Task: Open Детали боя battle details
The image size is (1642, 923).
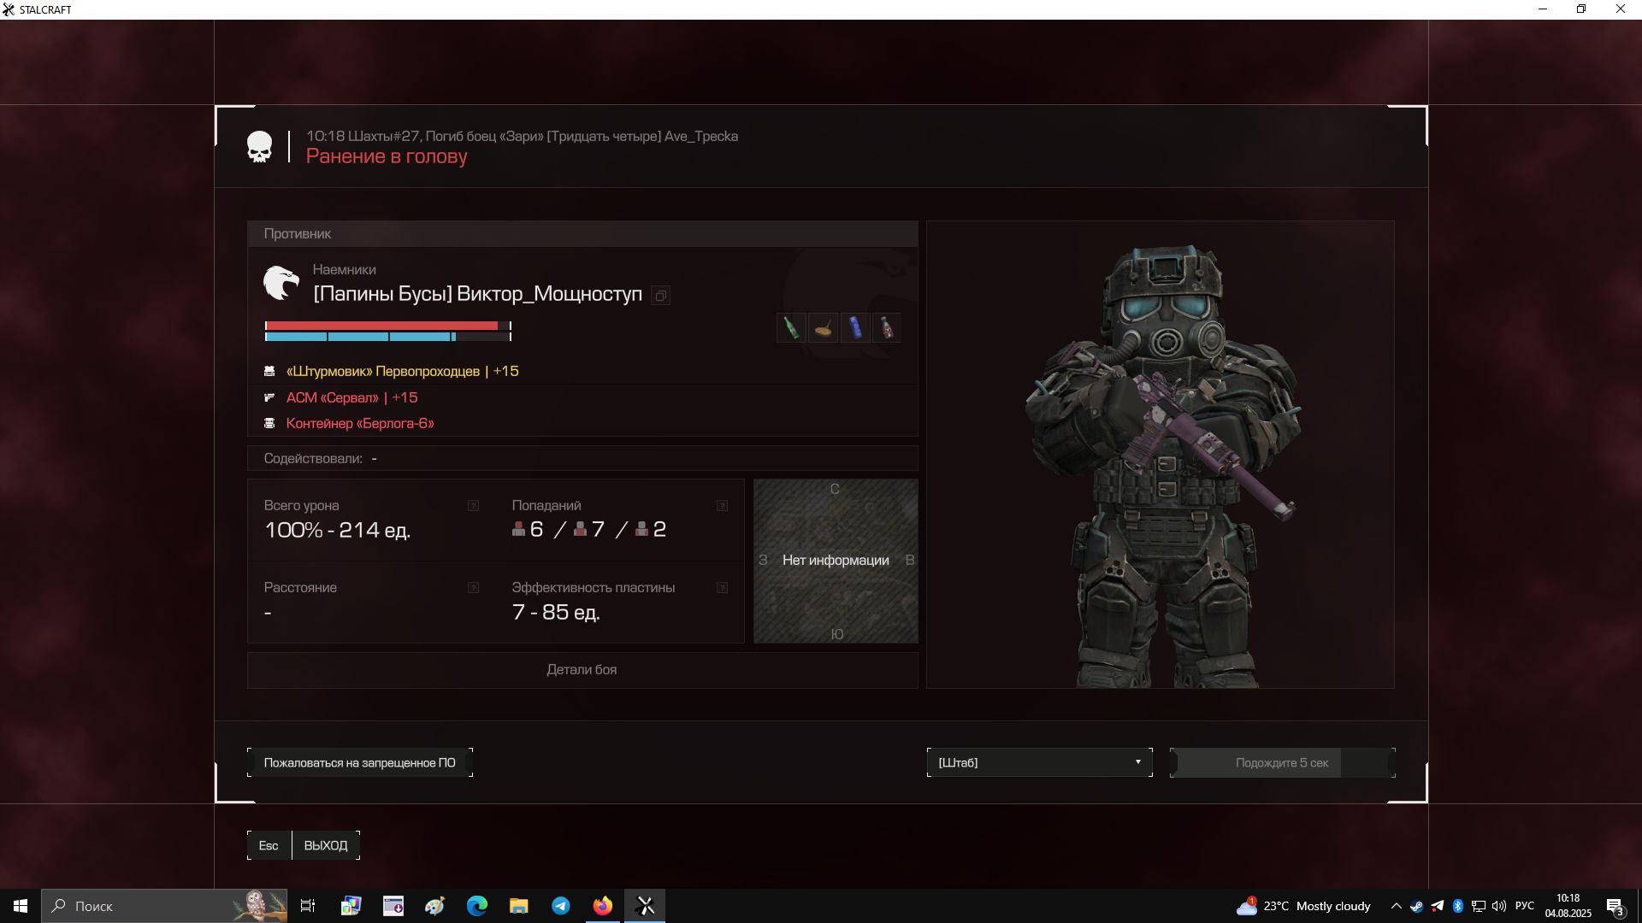Action: 582,670
